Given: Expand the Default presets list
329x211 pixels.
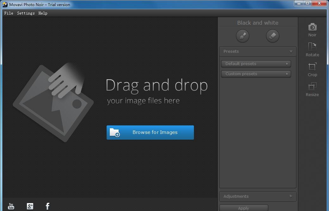Looking at the screenshot, I should pyautogui.click(x=256, y=64).
